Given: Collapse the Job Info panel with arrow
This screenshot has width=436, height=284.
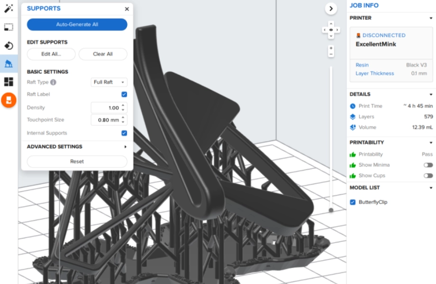Looking at the screenshot, I should click(x=331, y=8).
